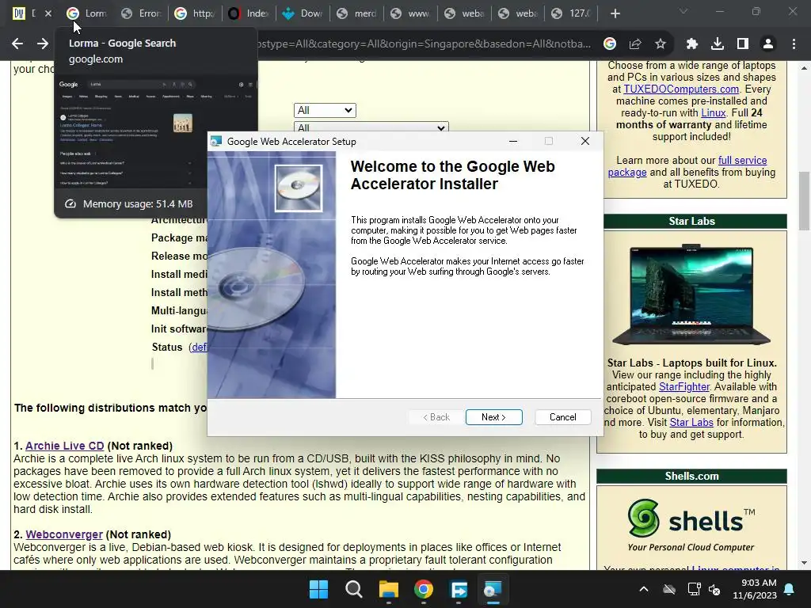
Task: Switch to the Opera 'Index' tab
Action: coord(249,13)
